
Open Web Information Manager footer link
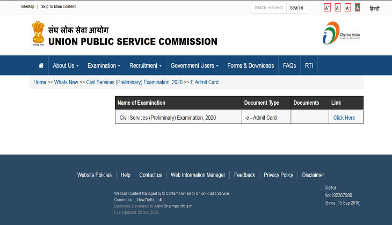pyautogui.click(x=198, y=175)
